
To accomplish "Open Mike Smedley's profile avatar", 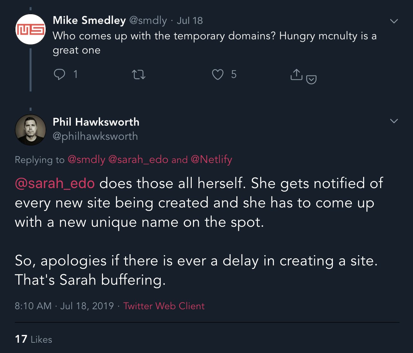I will click(x=31, y=29).
